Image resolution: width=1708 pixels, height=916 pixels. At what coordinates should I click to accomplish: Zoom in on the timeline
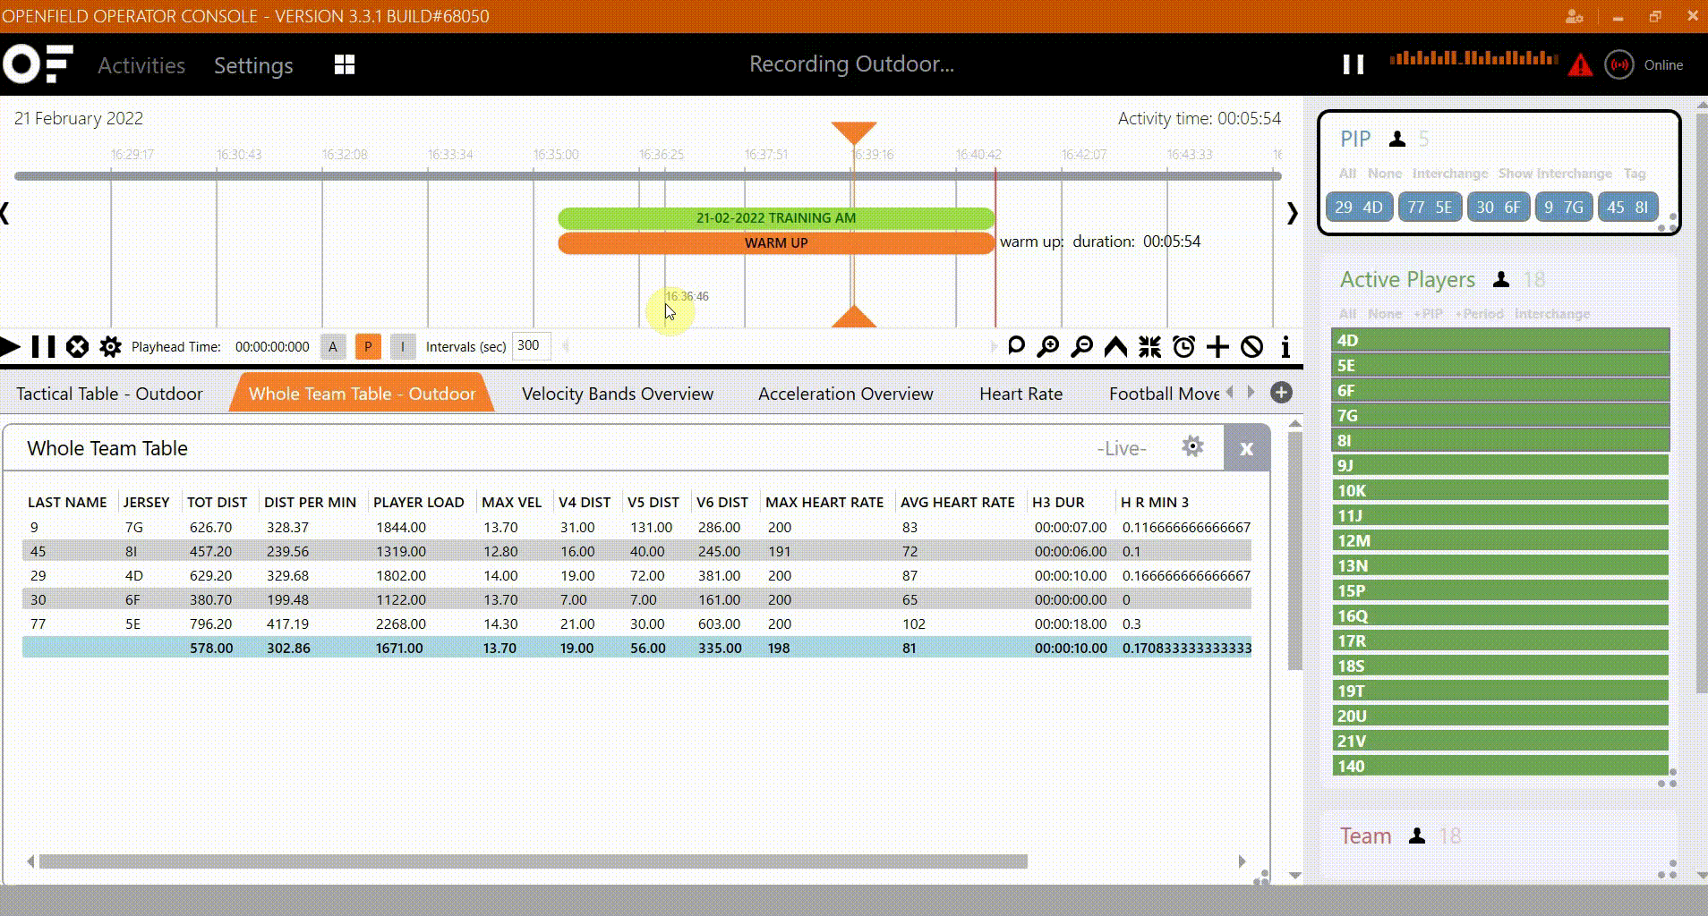click(x=1047, y=346)
